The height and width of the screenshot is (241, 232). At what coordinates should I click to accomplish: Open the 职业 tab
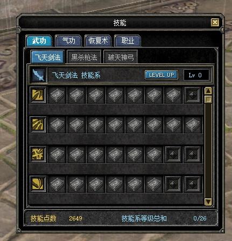click(x=128, y=41)
